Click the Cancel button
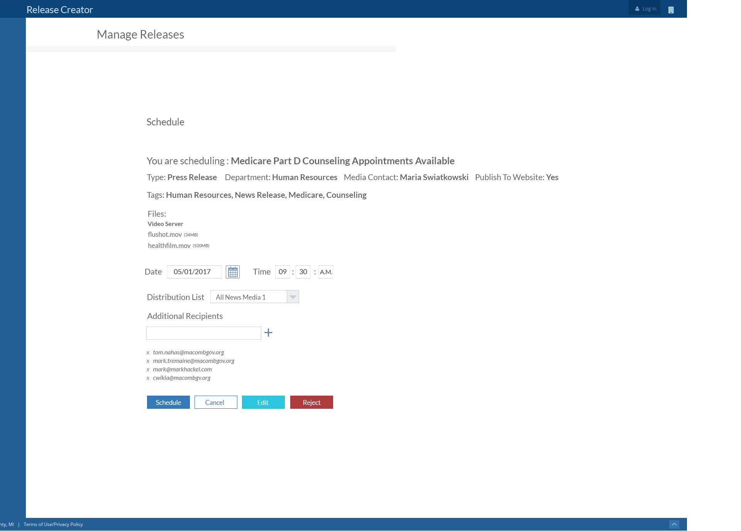Image resolution: width=741 pixels, height=531 pixels. click(x=215, y=402)
